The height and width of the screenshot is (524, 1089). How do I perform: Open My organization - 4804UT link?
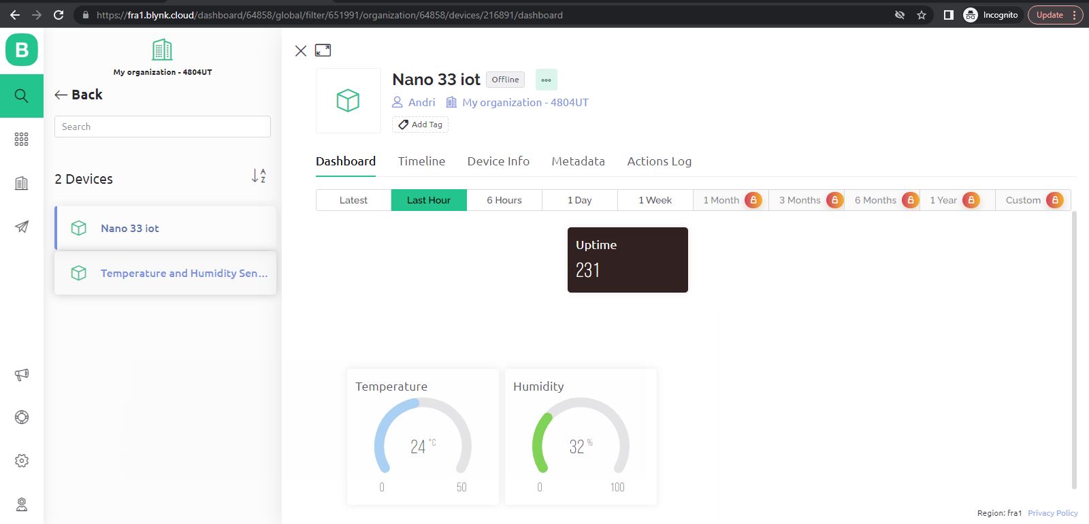tap(517, 102)
